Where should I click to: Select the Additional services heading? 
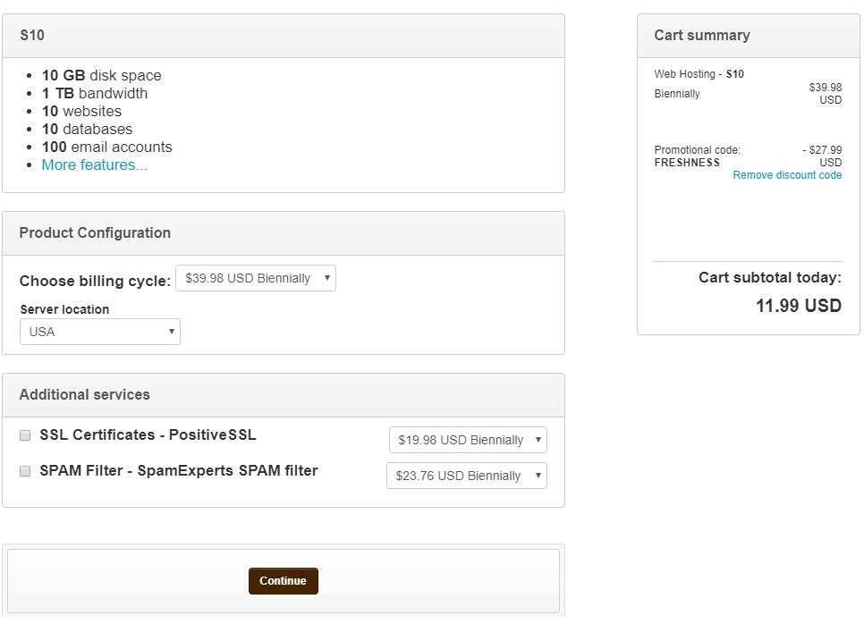click(x=85, y=394)
